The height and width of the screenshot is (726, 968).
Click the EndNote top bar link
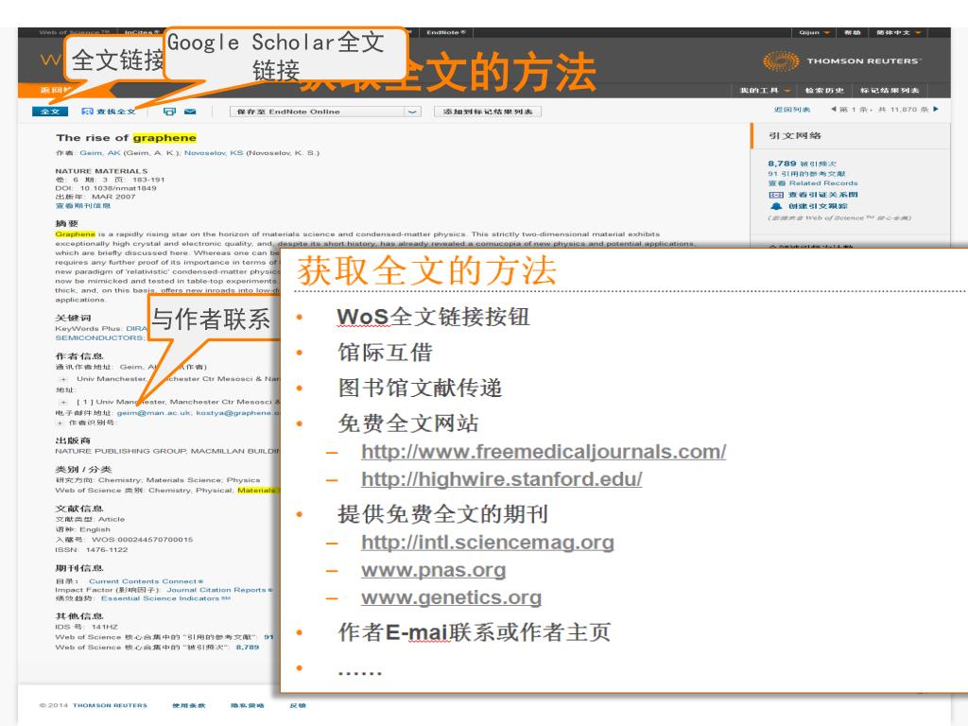tap(446, 33)
